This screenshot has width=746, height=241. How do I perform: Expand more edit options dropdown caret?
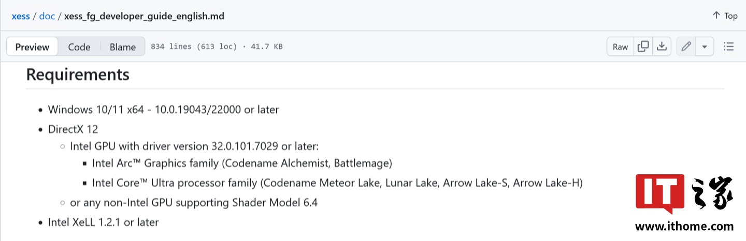tap(705, 47)
